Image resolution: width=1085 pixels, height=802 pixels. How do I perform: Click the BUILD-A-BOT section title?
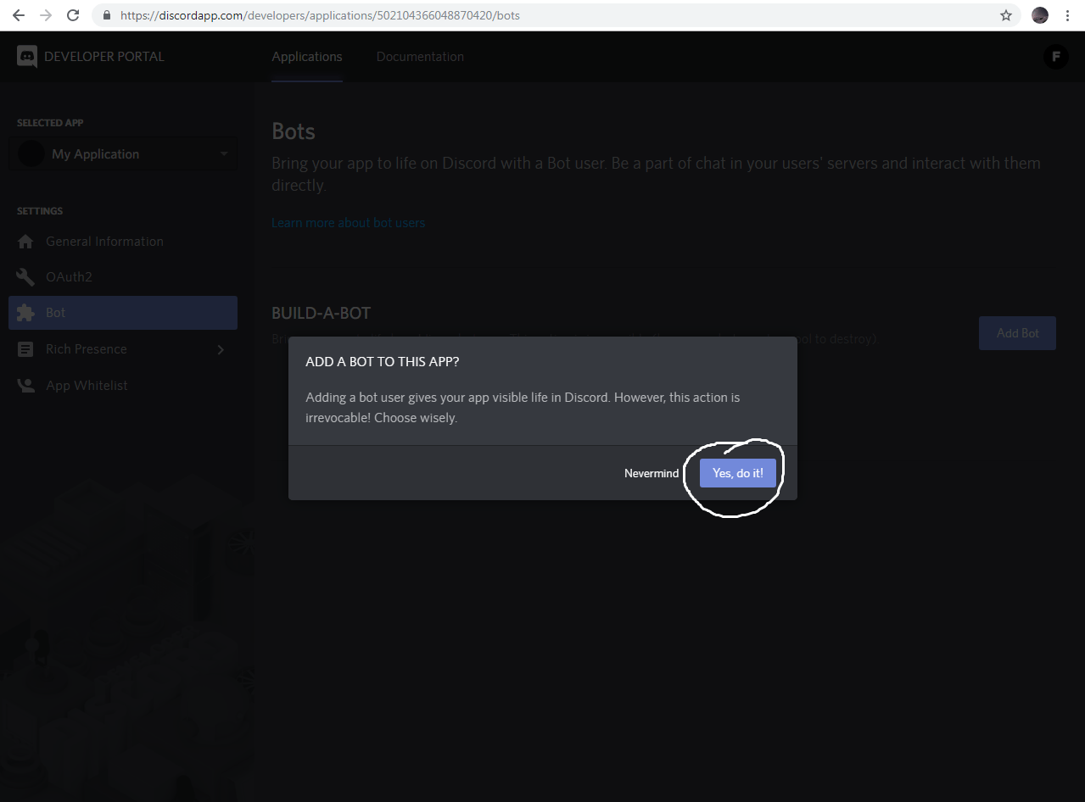[x=321, y=314]
